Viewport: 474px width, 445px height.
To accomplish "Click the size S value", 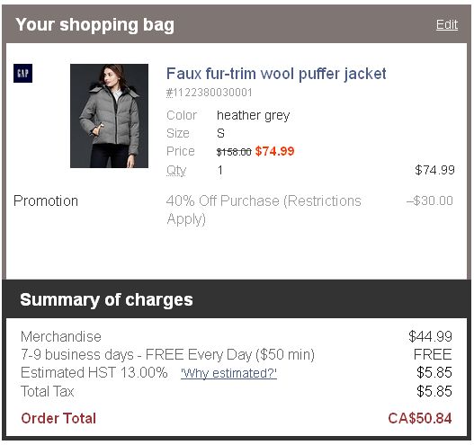I will click(x=220, y=133).
